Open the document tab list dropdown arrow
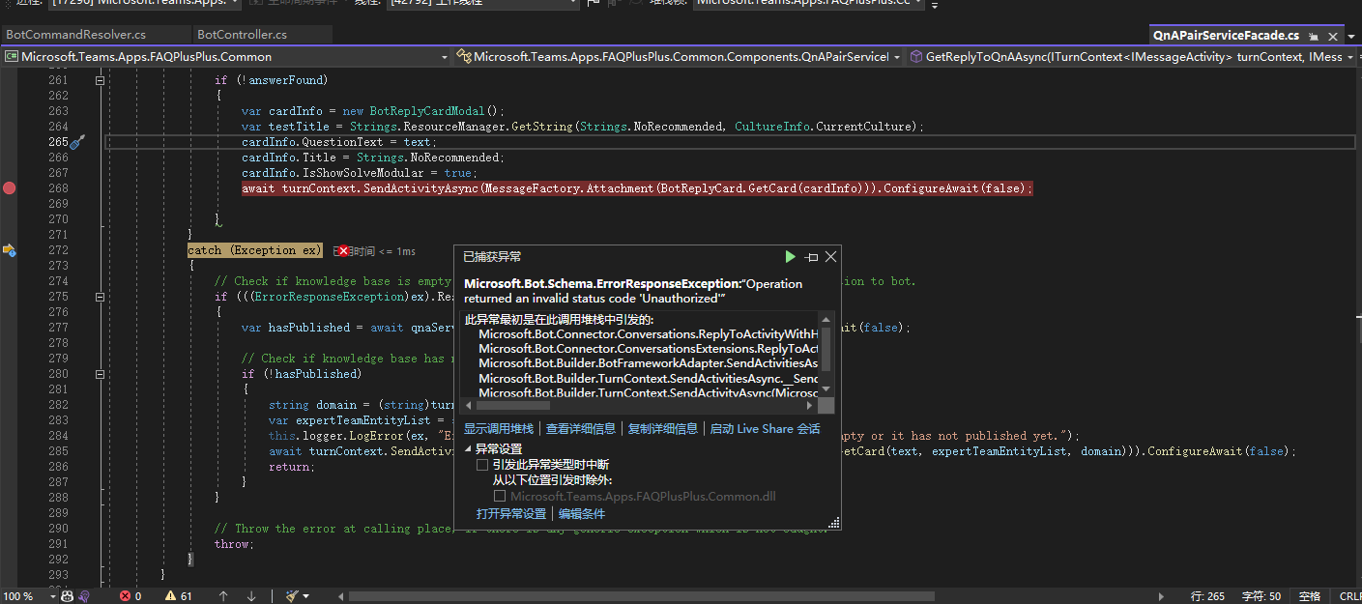1362x604 pixels. (x=1352, y=36)
